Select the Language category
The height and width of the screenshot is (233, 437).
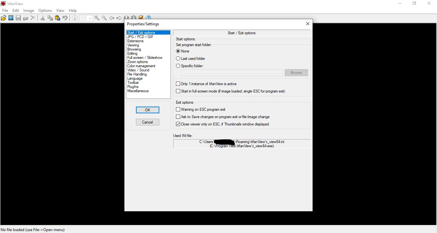pyautogui.click(x=148, y=78)
